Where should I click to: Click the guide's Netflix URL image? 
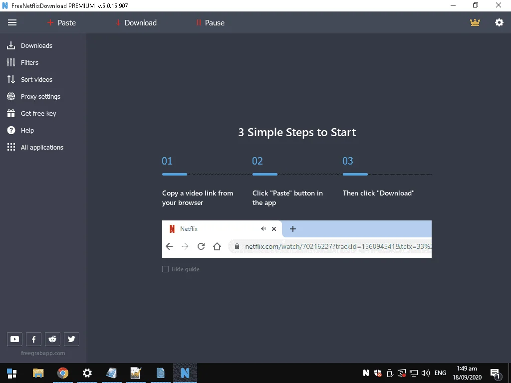pyautogui.click(x=296, y=239)
